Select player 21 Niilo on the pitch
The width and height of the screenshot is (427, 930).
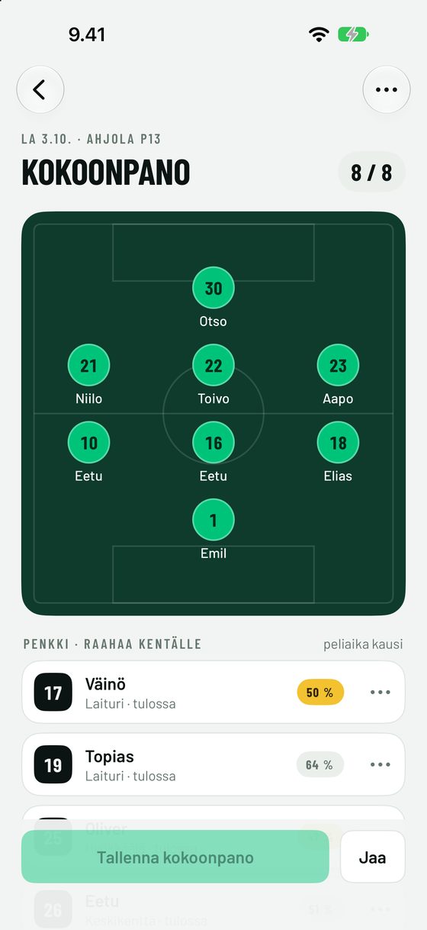[88, 375]
